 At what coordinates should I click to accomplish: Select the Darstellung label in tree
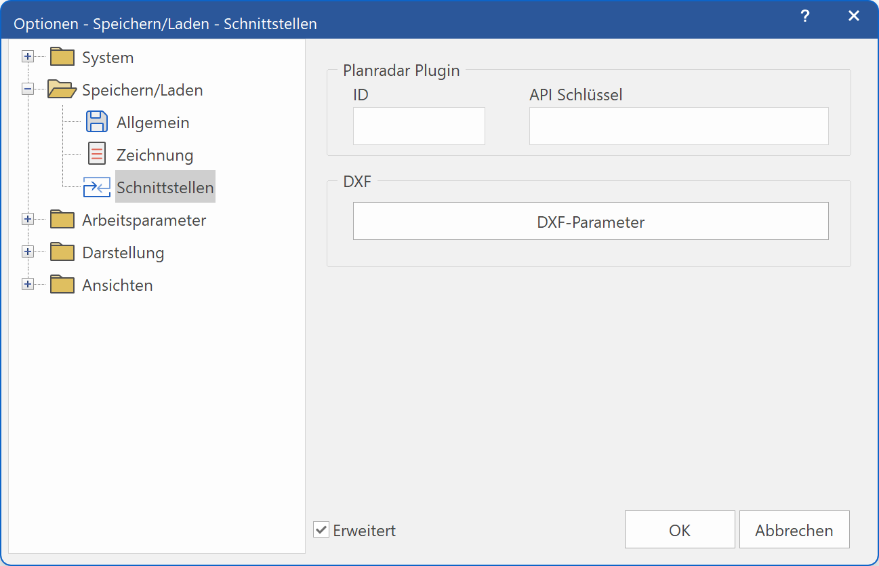(x=123, y=253)
